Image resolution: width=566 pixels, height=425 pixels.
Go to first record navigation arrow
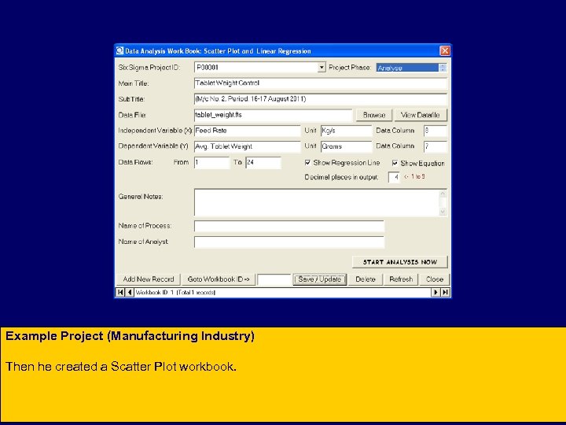pyautogui.click(x=120, y=292)
